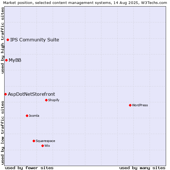170x170 pixels.
Task: Click the red Shopify data point
Action: pos(46,100)
